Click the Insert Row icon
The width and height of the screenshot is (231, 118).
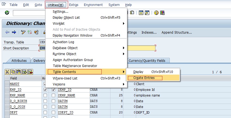point(25,72)
